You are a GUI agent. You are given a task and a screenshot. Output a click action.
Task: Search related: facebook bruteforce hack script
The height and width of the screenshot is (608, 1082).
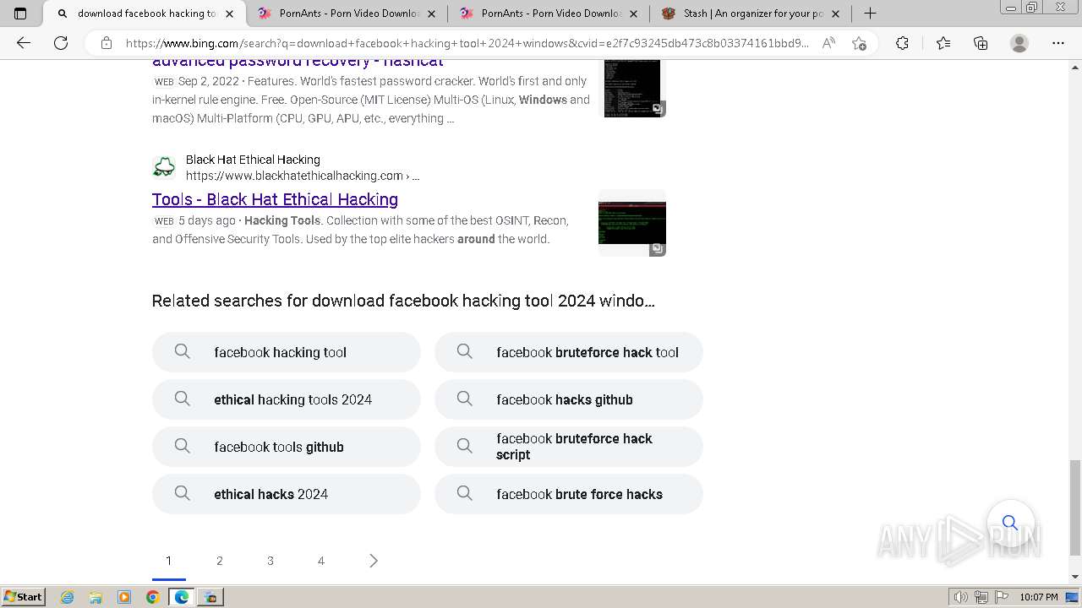click(569, 447)
